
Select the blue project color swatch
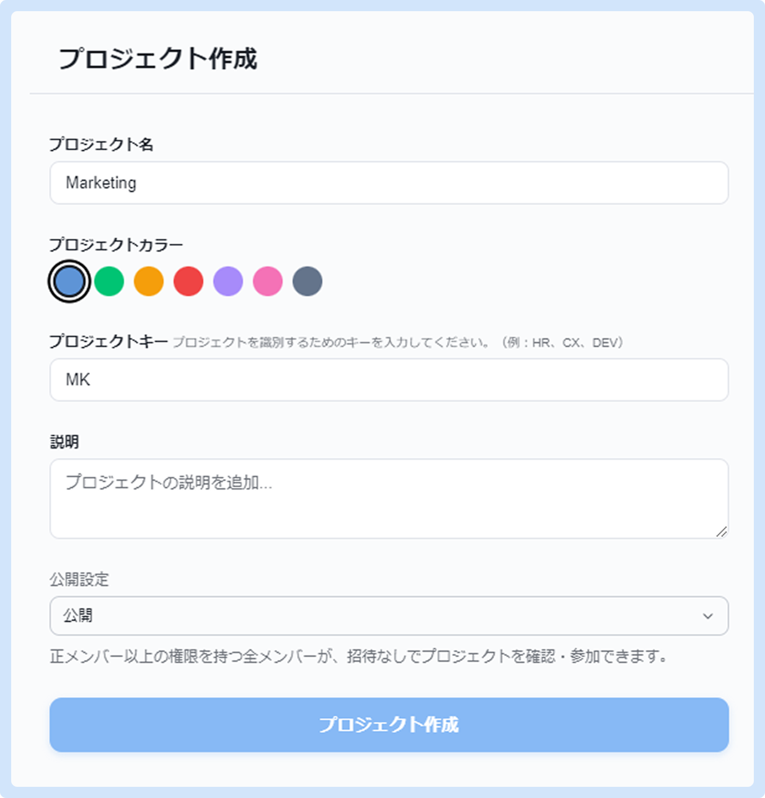coord(69,281)
